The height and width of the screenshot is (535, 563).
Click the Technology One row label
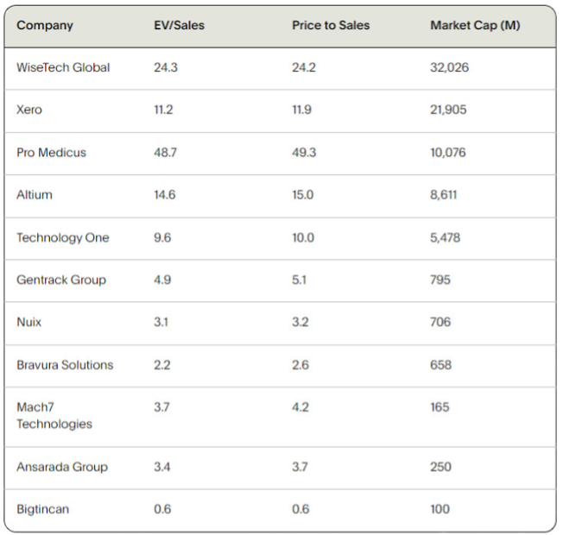point(63,237)
